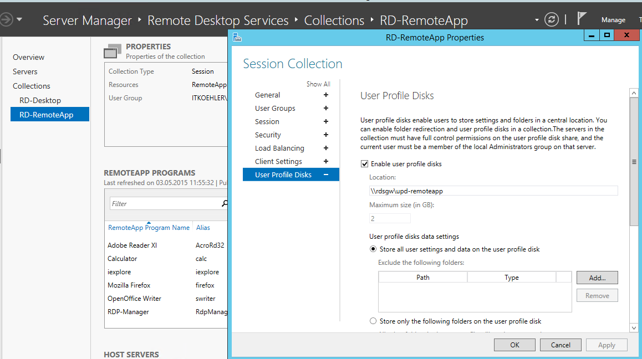Apply the profile disk changes

coord(606,345)
